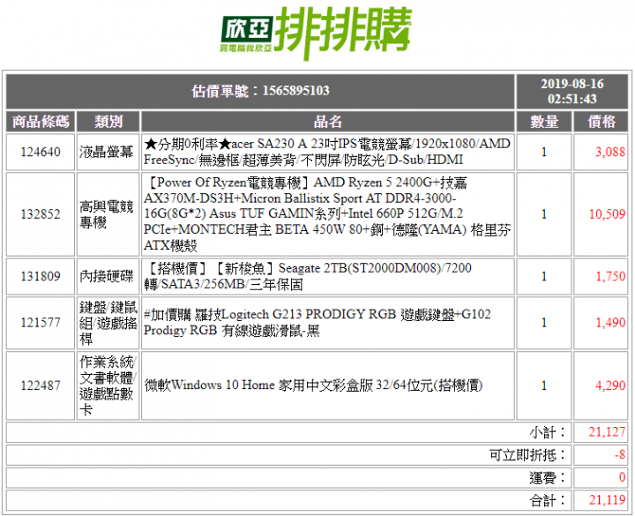Select product code 131809

41,276
